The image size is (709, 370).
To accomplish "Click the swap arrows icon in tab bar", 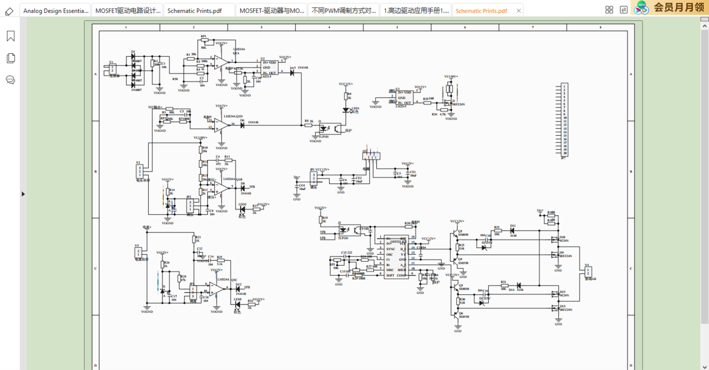I will pyautogui.click(x=623, y=10).
